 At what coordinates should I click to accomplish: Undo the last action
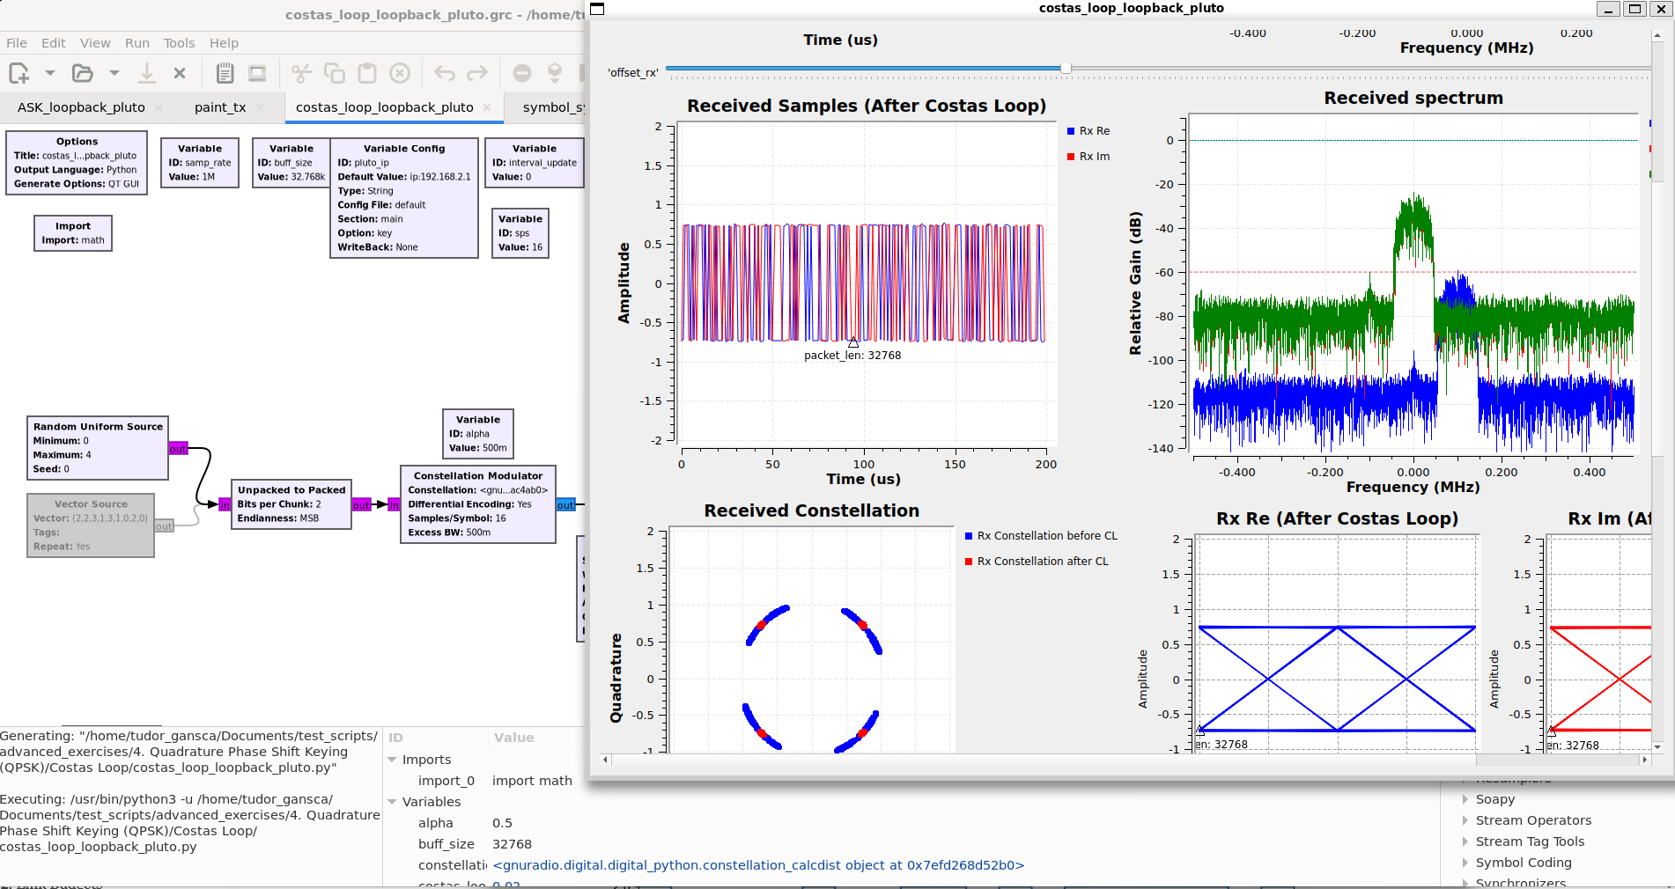pos(444,73)
